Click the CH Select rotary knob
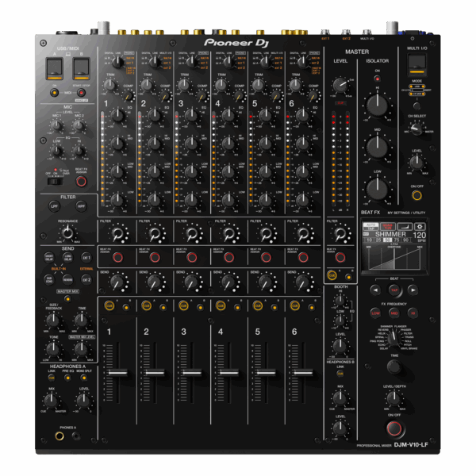Screen dimensions: 476x476 point(416,129)
